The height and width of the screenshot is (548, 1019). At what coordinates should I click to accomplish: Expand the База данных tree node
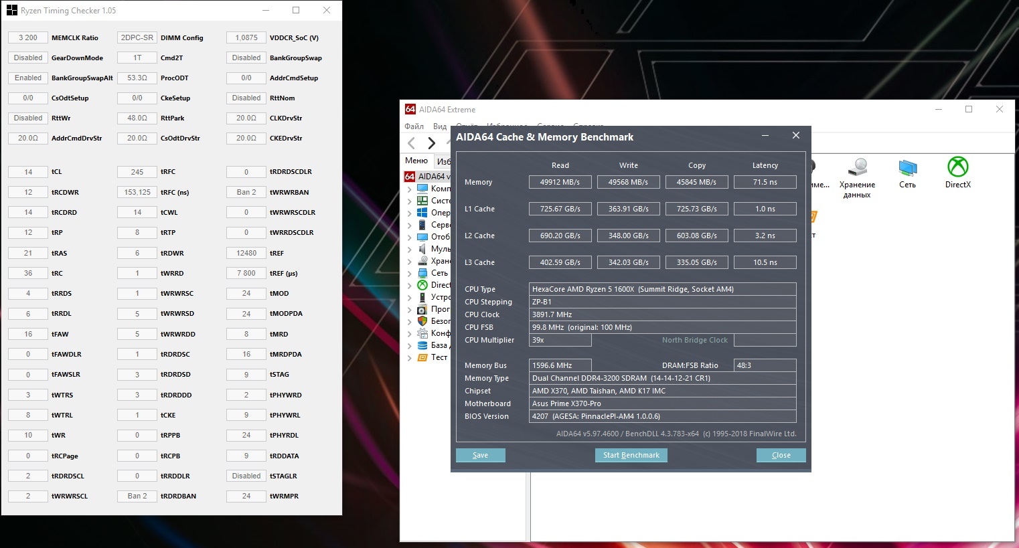pyautogui.click(x=410, y=346)
